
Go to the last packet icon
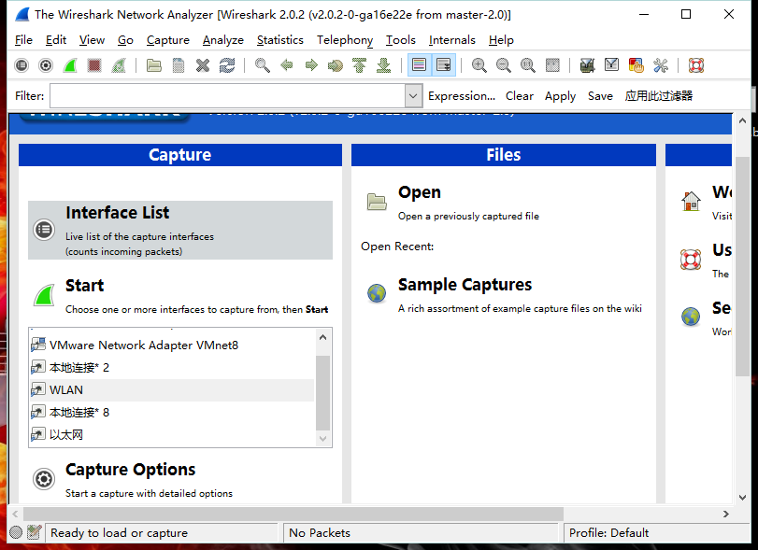(383, 65)
